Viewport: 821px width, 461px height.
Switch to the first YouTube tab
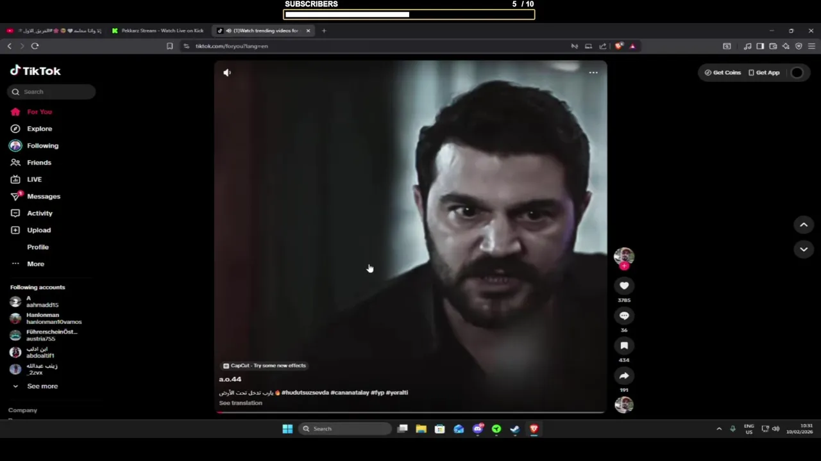pyautogui.click(x=55, y=31)
